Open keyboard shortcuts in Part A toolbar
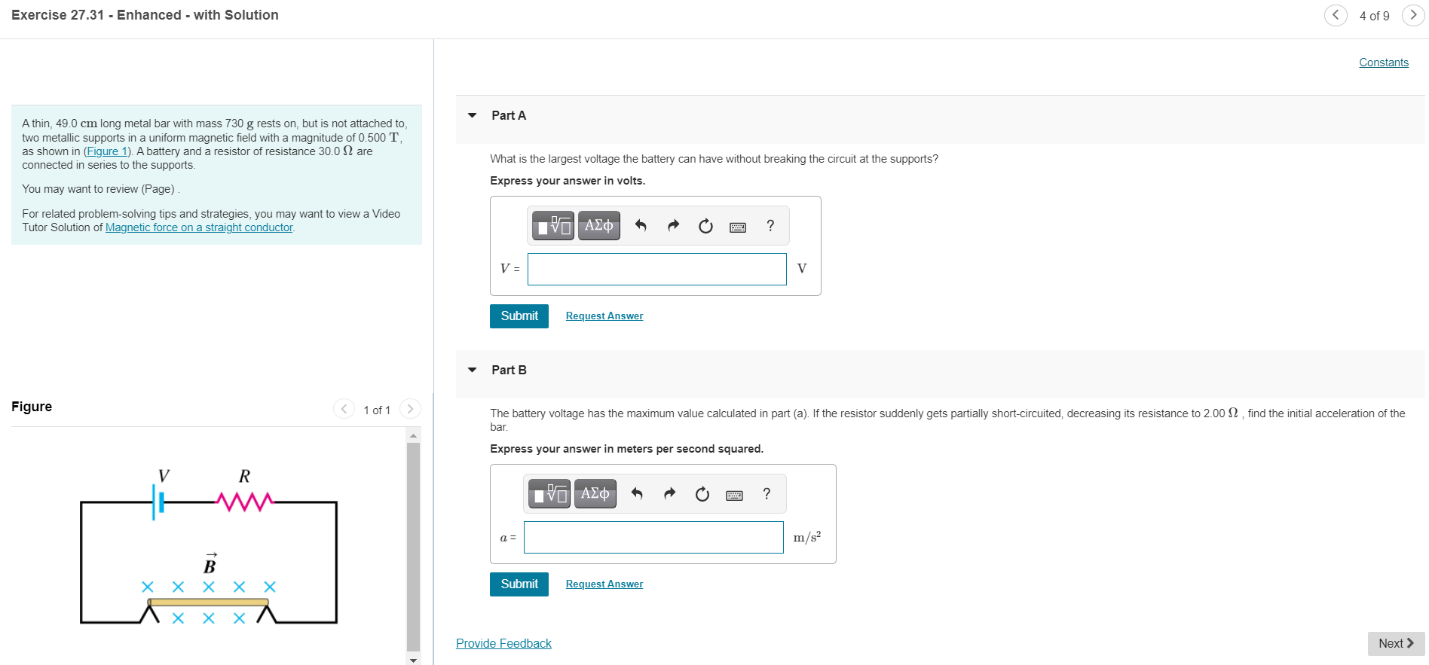The height and width of the screenshot is (665, 1429). coord(738,227)
